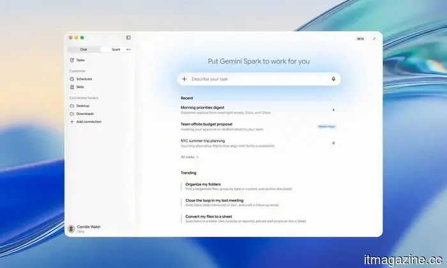Click the Downloads folder icon
Viewport: 447px width, 268px height.
(72, 114)
